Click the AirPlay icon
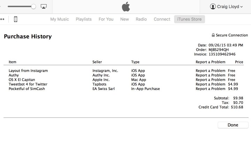251x150 pixels. coord(44,6)
